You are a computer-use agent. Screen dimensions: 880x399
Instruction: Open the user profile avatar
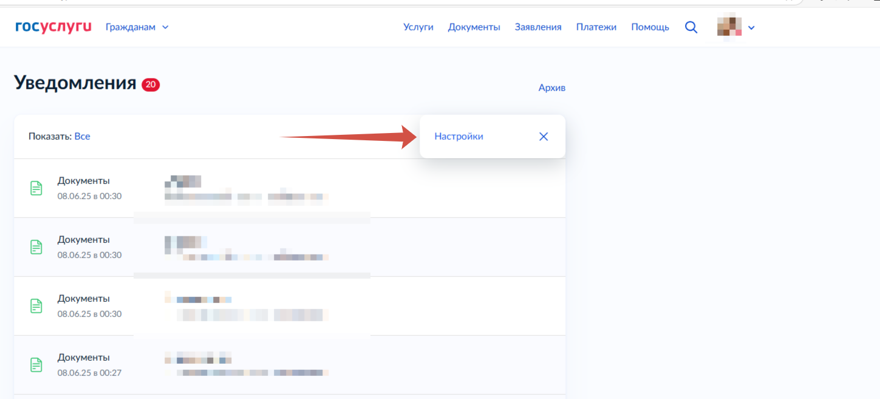pyautogui.click(x=729, y=27)
